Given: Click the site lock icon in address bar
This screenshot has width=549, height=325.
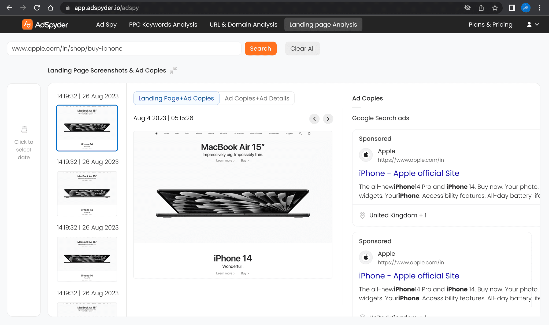Looking at the screenshot, I should (x=68, y=8).
